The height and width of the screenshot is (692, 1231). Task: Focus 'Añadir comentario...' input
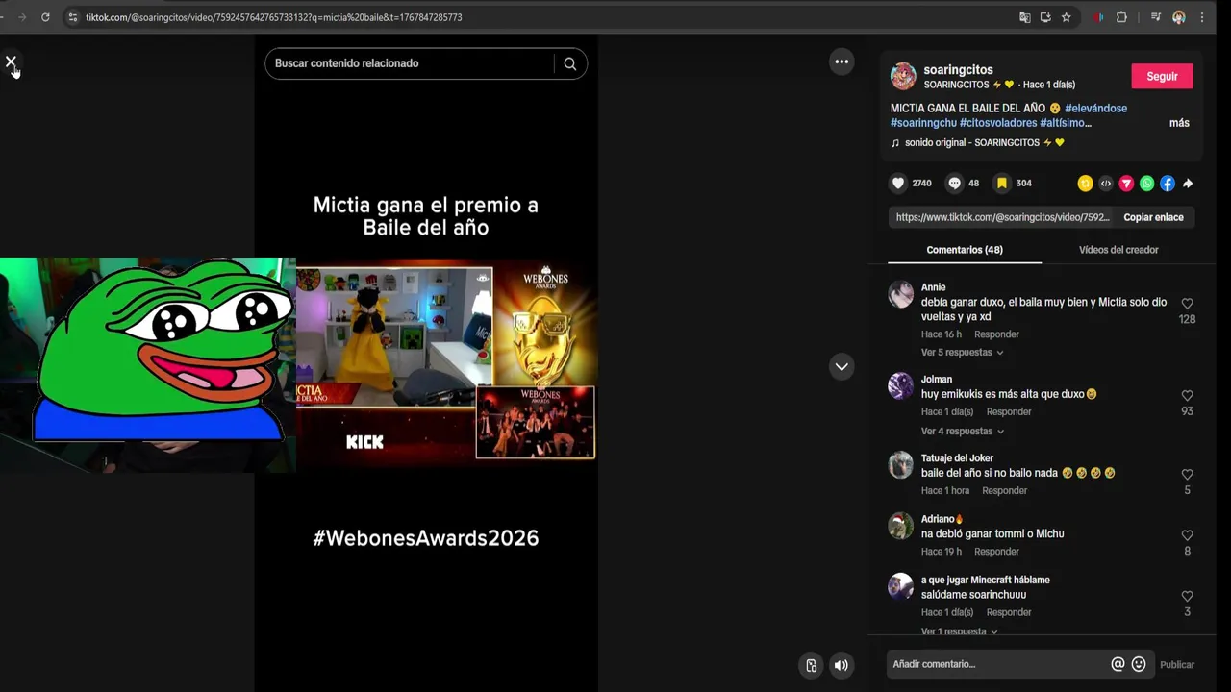tap(998, 664)
